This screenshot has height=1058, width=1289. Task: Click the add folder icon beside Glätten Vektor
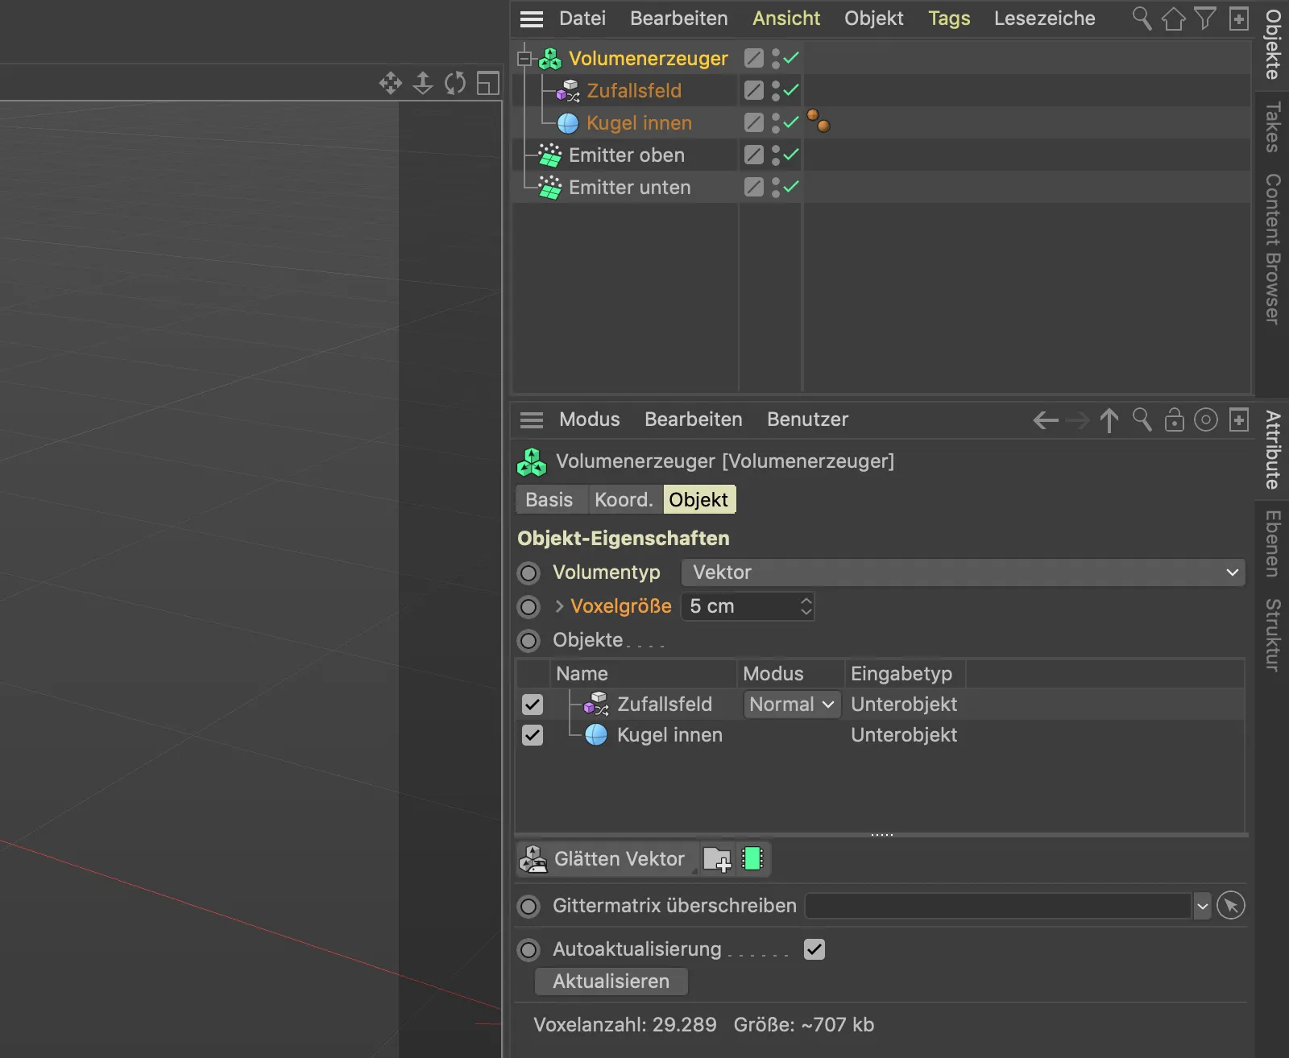pyautogui.click(x=717, y=859)
